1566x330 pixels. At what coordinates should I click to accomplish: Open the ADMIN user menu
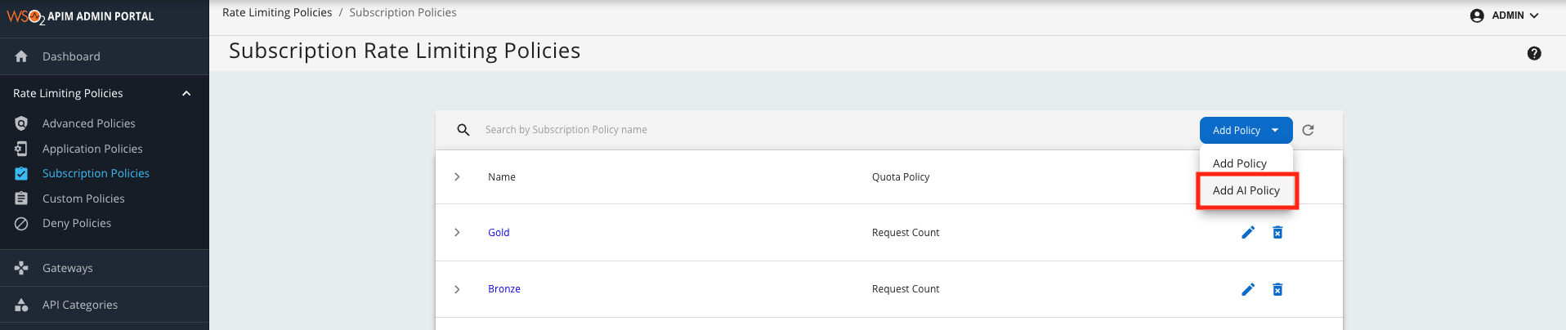tap(1504, 16)
